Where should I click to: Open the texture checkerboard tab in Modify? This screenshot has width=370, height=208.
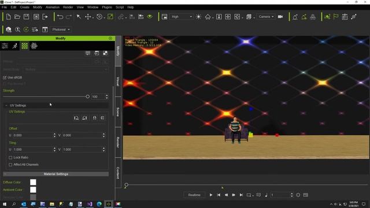click(x=24, y=46)
